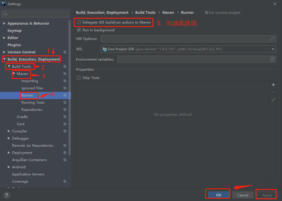282x201 pixels.
Task: Click the OK button
Action: [219, 195]
